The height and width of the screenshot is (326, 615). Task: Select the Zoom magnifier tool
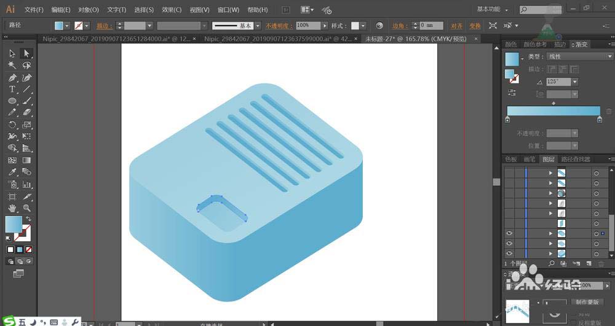click(x=26, y=208)
